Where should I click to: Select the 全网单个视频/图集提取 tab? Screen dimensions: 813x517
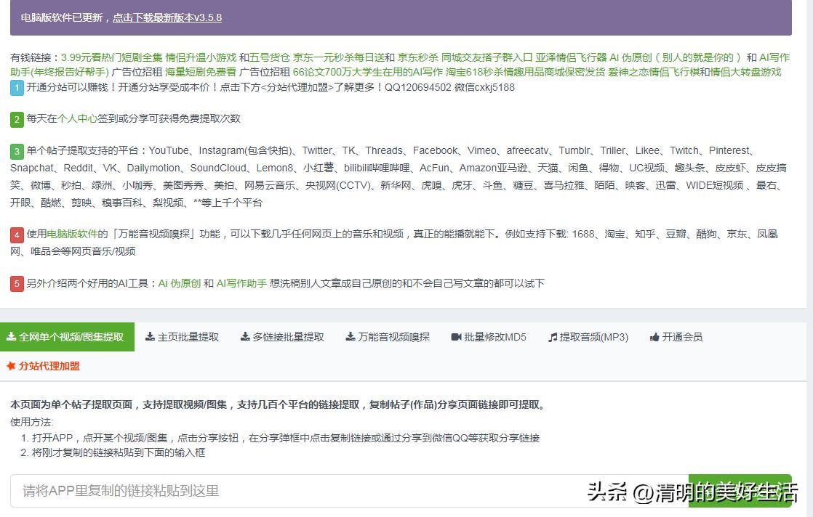(x=67, y=337)
